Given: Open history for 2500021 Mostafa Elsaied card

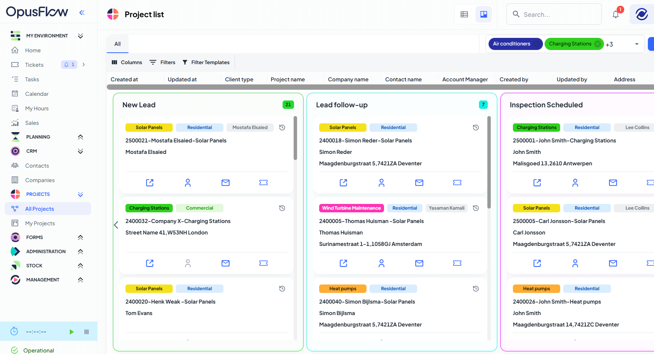Looking at the screenshot, I should tap(282, 128).
